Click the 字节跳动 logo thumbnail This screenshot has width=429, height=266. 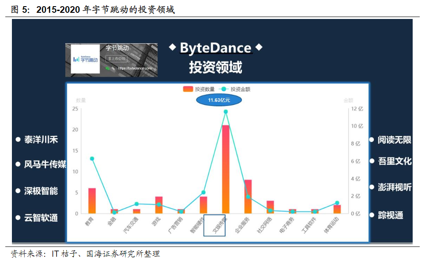pyautogui.click(x=85, y=59)
